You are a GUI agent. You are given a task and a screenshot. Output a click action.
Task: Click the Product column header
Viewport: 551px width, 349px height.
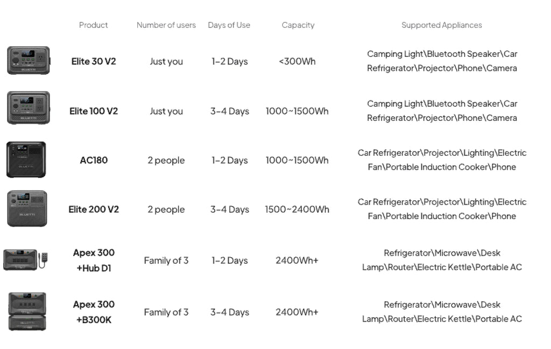click(x=94, y=25)
